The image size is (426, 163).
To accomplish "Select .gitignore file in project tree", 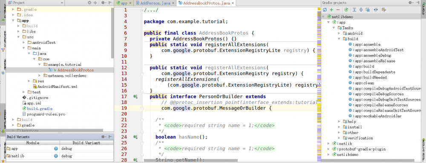I will pyautogui.click(x=35, y=98).
